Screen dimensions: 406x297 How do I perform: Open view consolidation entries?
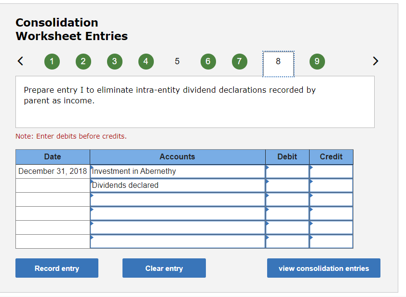[324, 268]
